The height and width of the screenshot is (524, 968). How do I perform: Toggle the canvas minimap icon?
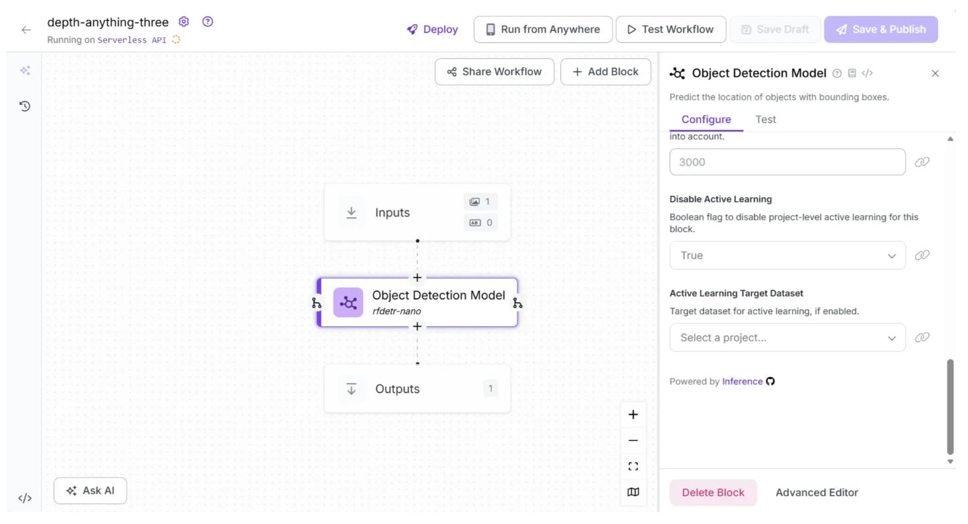pyautogui.click(x=633, y=492)
